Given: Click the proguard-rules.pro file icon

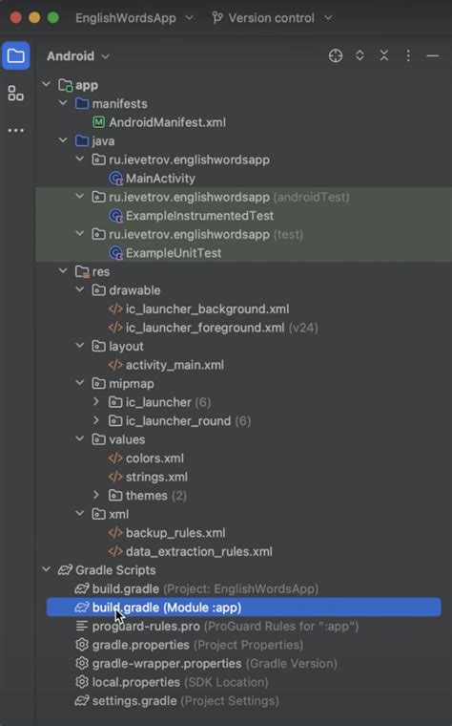Looking at the screenshot, I should click(x=82, y=627).
